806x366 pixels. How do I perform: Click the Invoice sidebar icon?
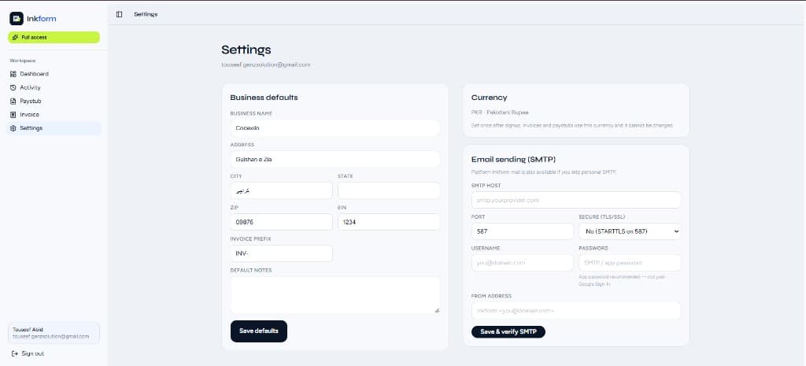[13, 115]
